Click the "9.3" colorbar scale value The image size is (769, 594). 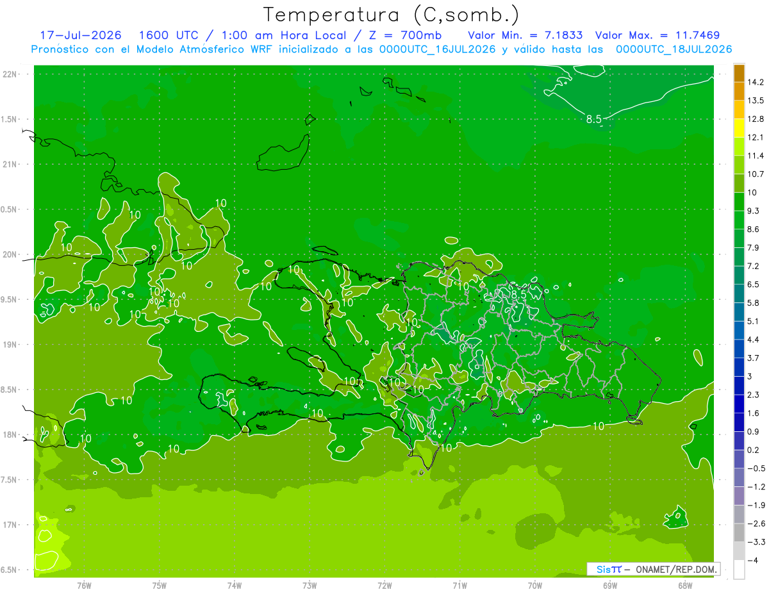point(754,211)
